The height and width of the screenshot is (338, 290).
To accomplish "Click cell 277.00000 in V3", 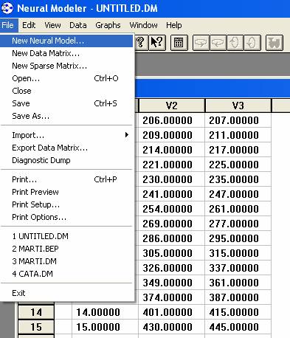I will [x=238, y=224].
